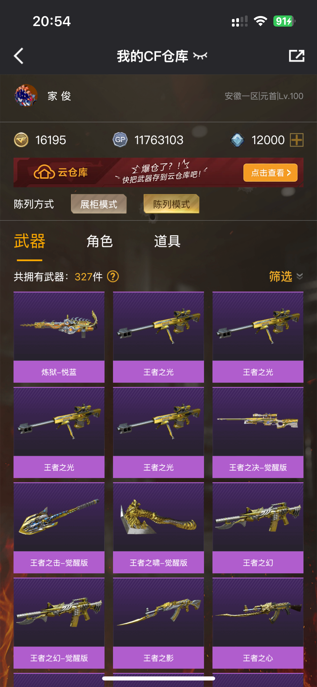Open the share/export icon
317x687 pixels.
coord(296,56)
